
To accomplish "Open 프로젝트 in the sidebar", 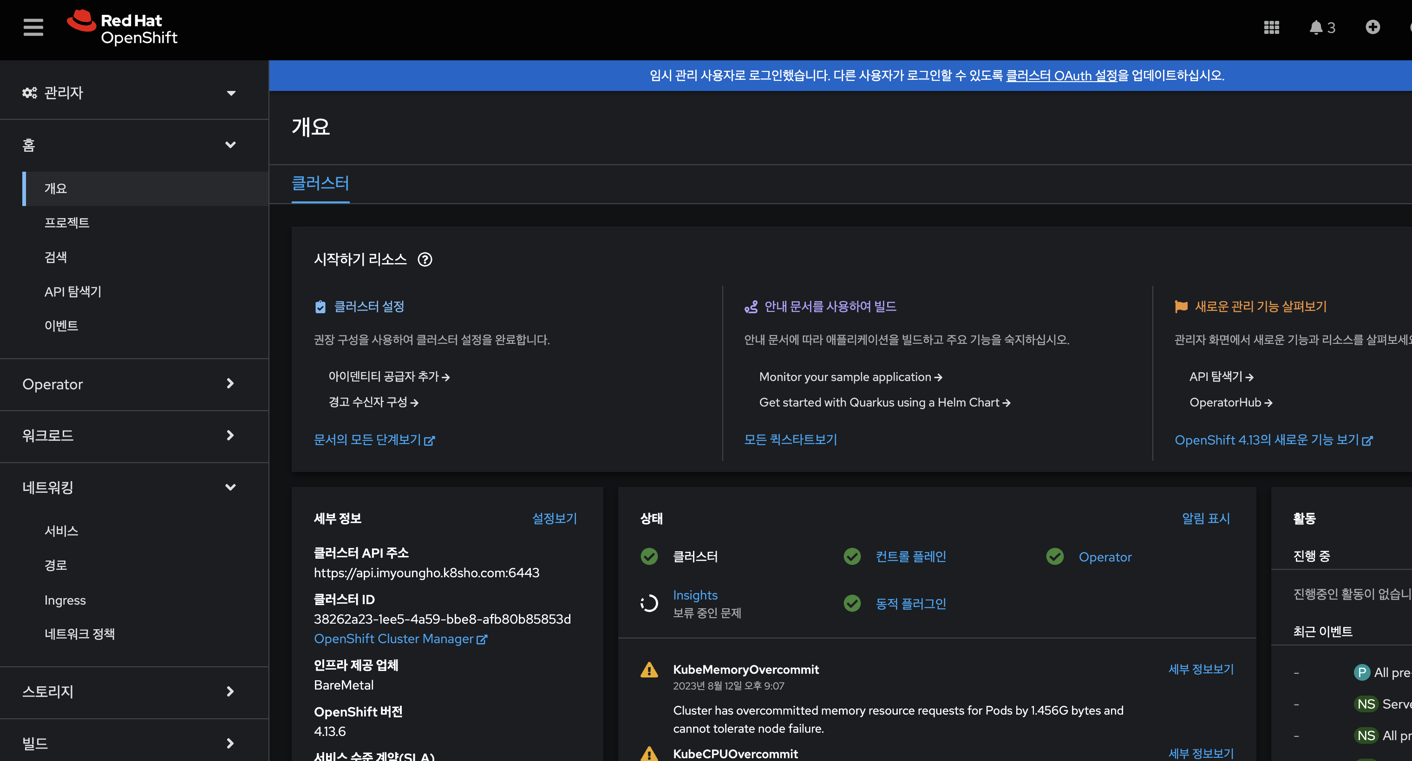I will (67, 223).
